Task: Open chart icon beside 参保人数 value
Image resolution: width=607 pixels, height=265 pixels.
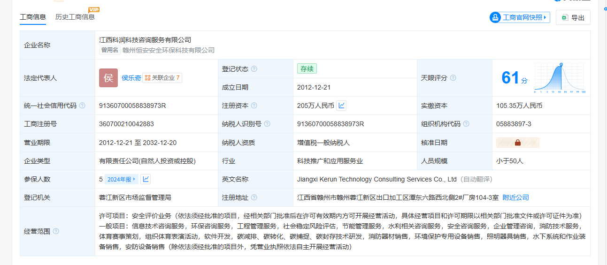Action: point(146,179)
